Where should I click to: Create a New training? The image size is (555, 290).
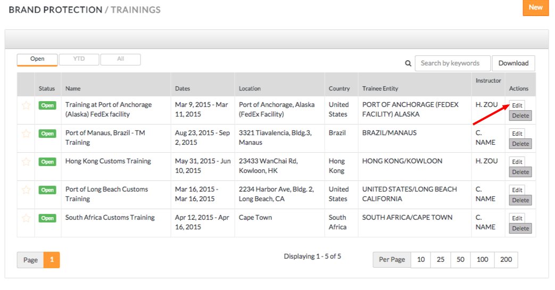535,7
